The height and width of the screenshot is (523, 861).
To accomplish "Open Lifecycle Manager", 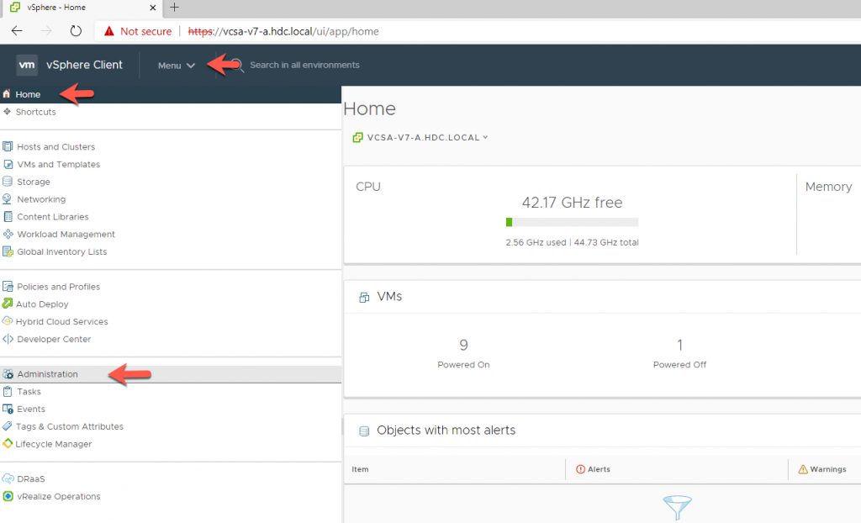I will point(54,444).
